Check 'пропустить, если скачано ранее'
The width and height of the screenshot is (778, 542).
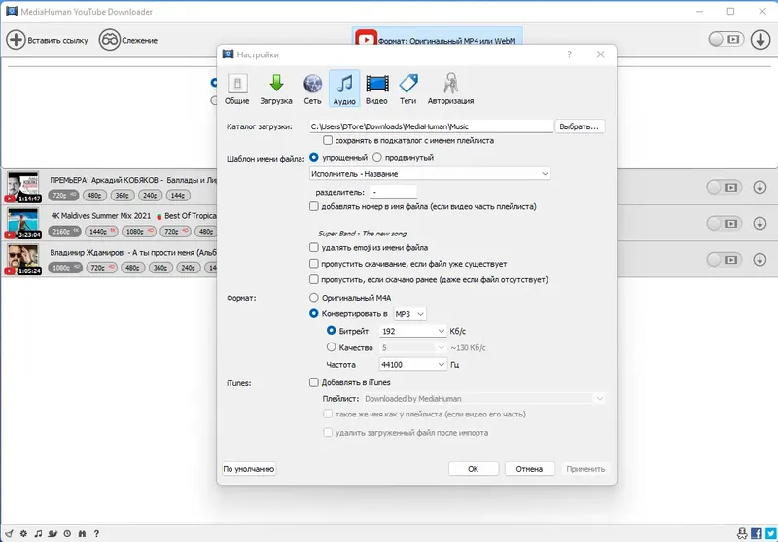(x=313, y=279)
